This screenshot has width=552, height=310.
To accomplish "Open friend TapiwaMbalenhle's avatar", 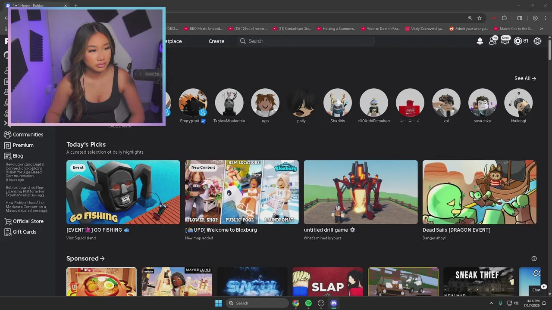I will (x=229, y=102).
